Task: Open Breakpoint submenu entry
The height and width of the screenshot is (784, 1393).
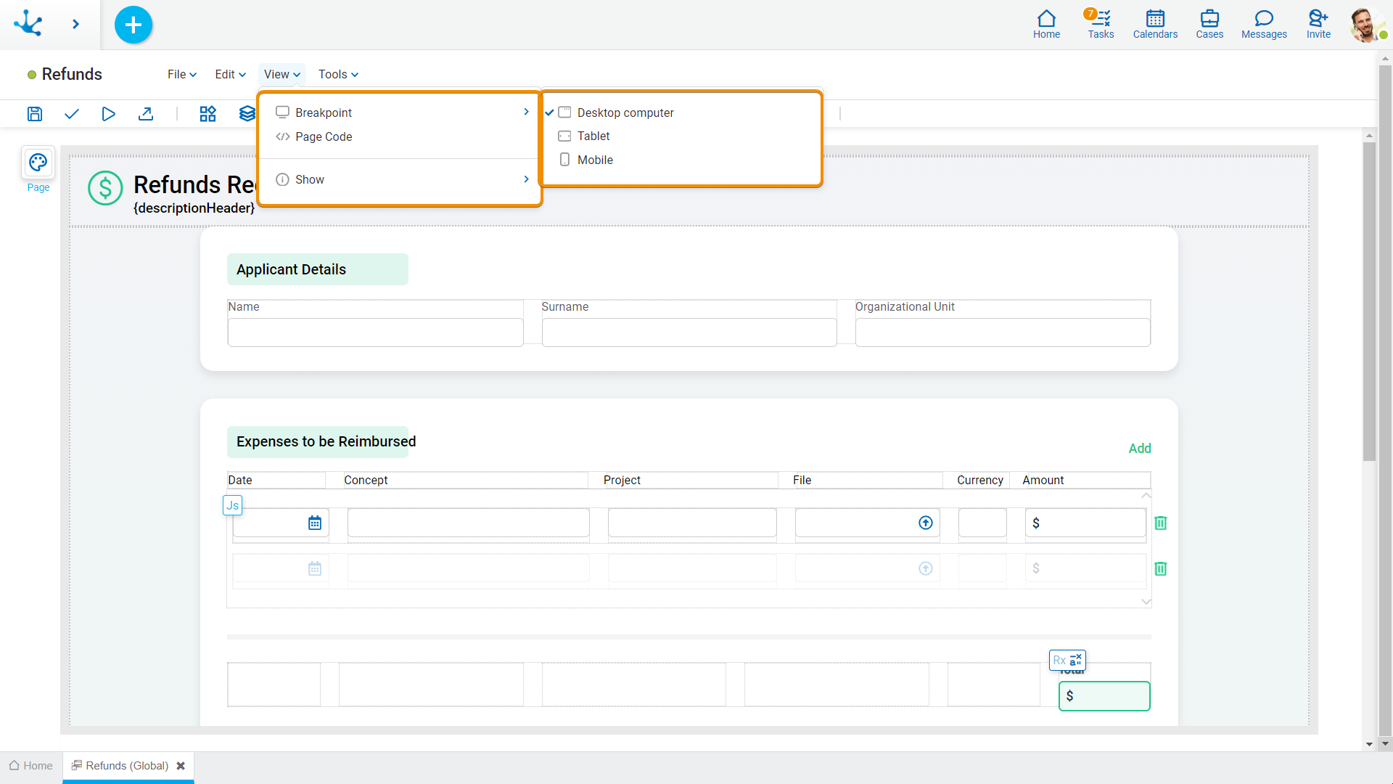Action: (400, 113)
